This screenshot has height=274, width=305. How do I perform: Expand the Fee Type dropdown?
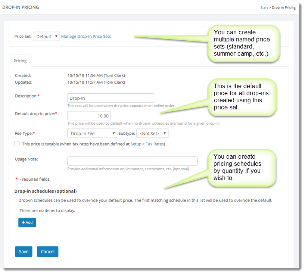coord(92,133)
